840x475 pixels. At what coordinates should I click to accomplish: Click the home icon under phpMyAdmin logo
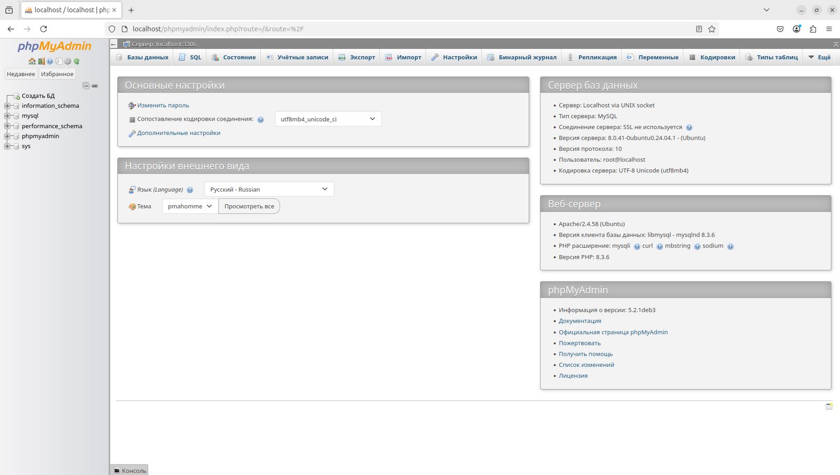[x=32, y=61]
